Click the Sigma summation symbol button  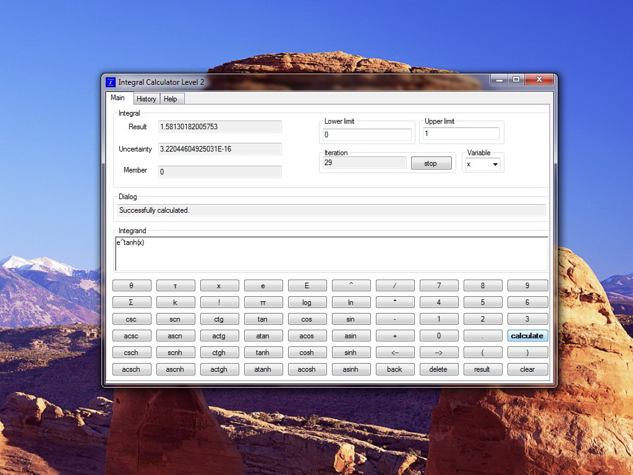[x=132, y=302]
